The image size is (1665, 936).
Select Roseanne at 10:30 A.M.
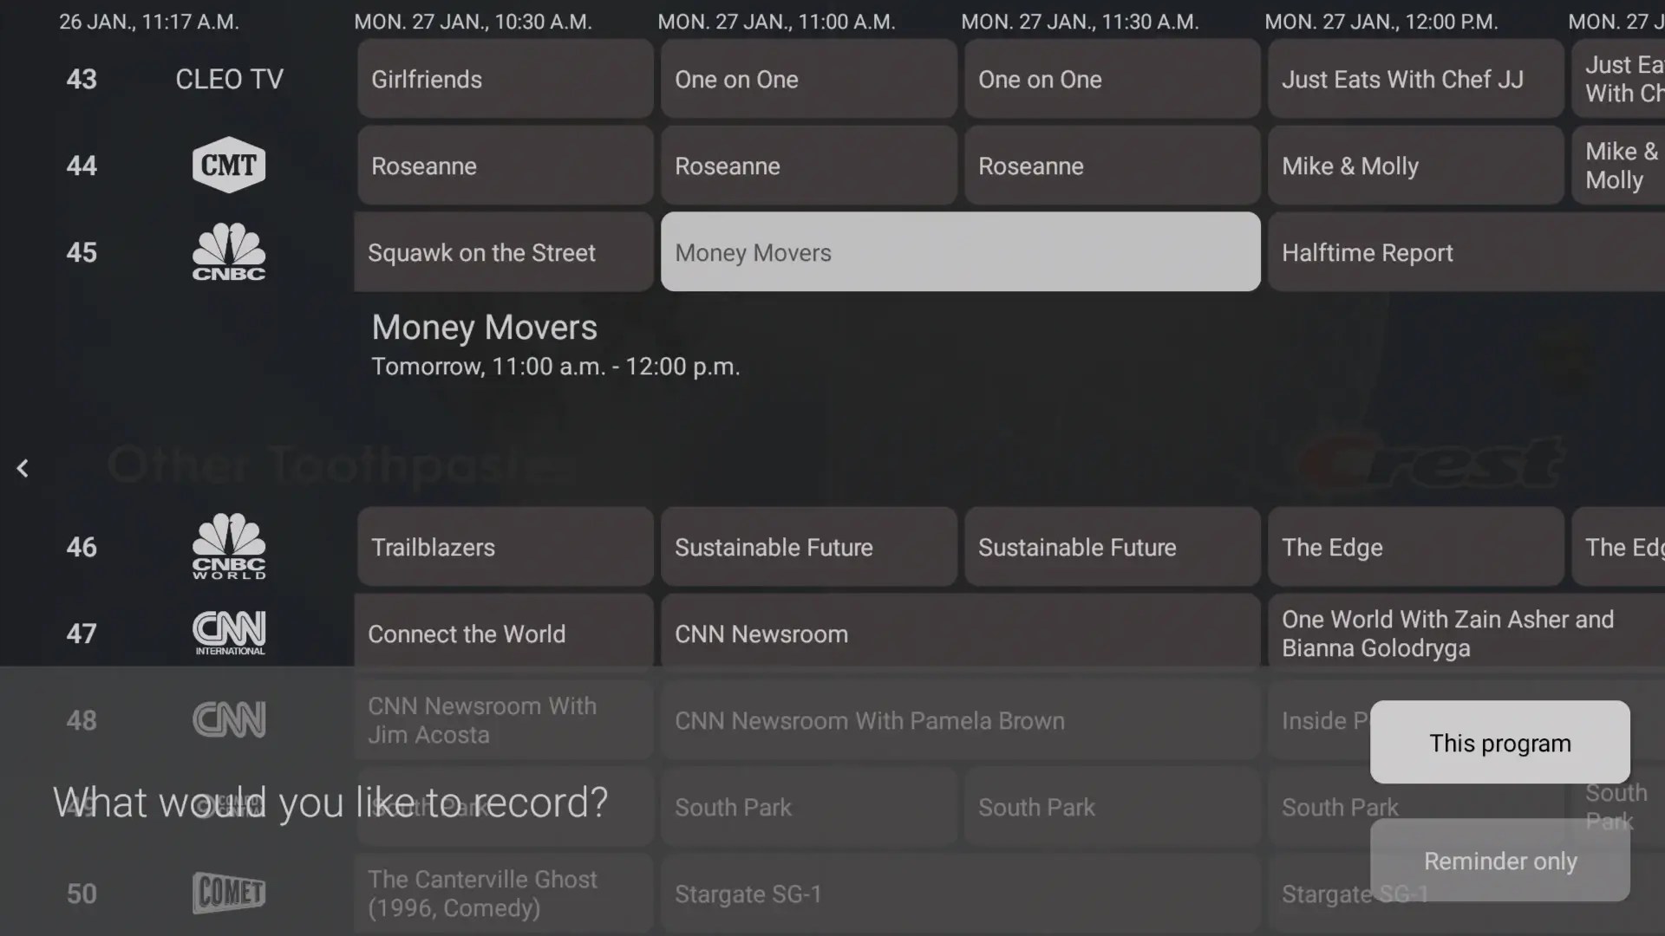tap(506, 166)
